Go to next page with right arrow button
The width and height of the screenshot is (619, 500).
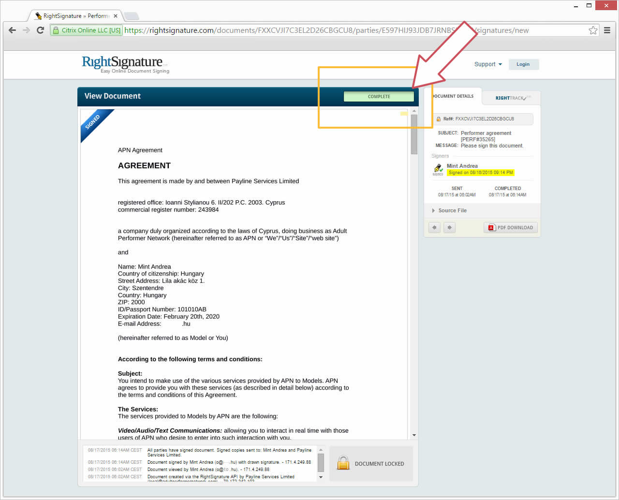450,227
